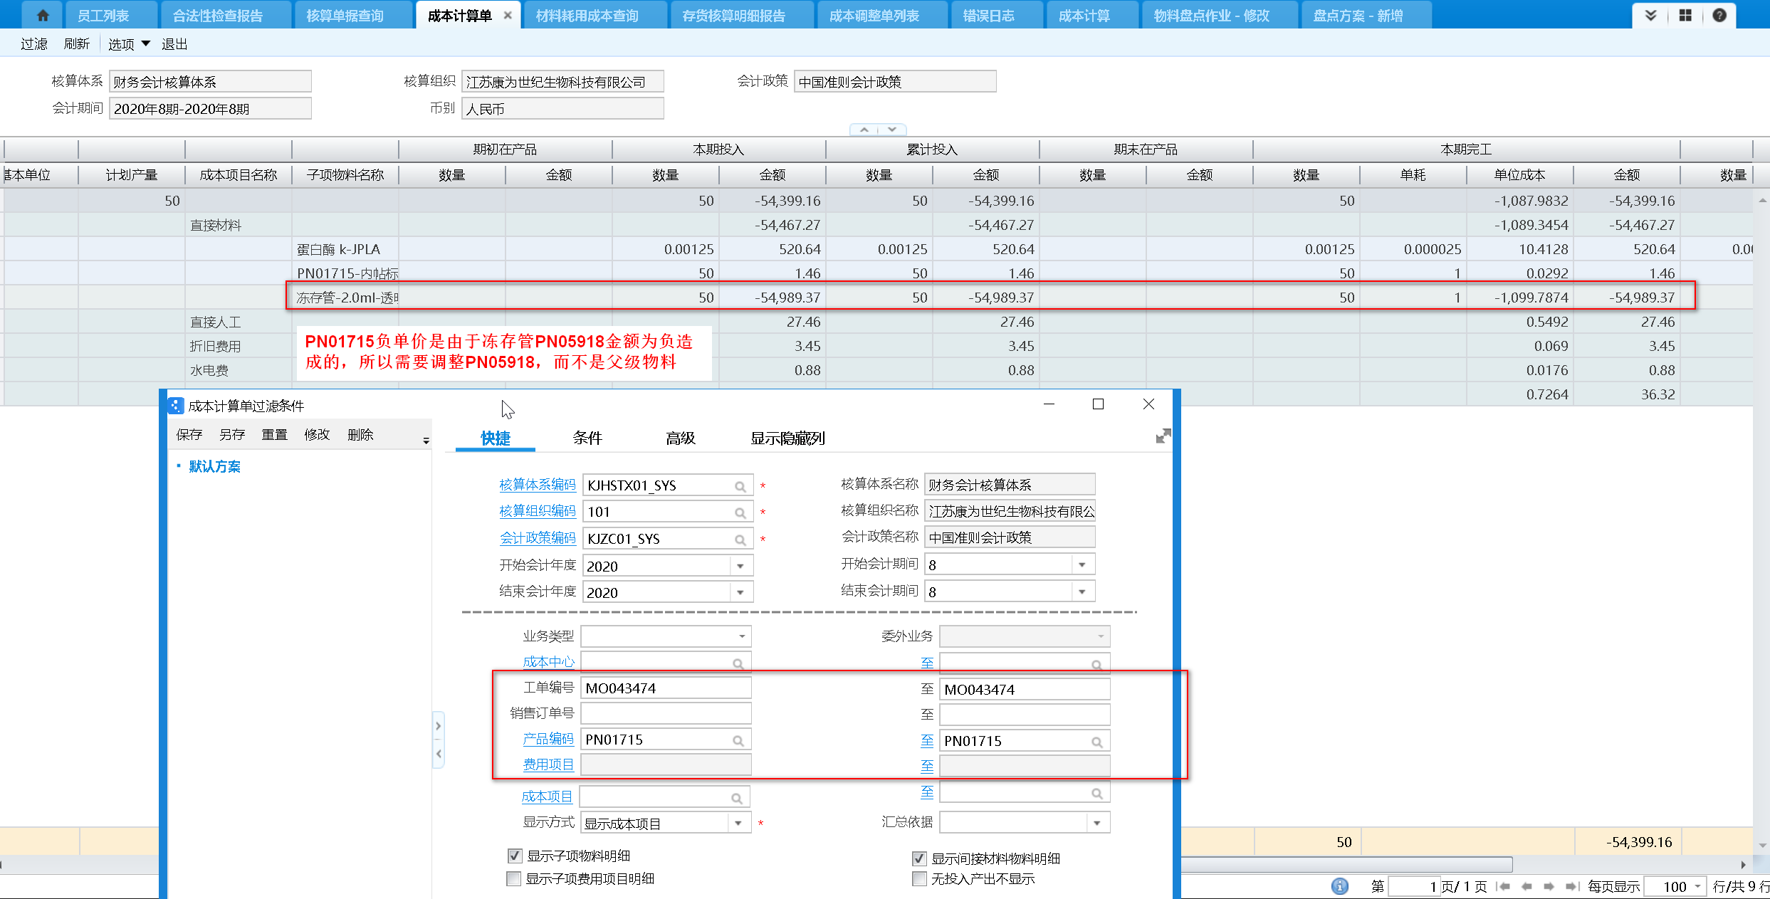
Task: Click search icon in 成本项目 至 field
Action: (1097, 793)
